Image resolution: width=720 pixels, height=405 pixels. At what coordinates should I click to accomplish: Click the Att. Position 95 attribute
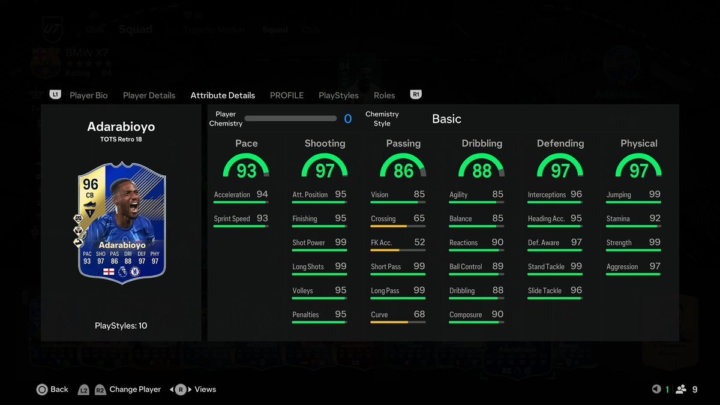click(x=319, y=196)
